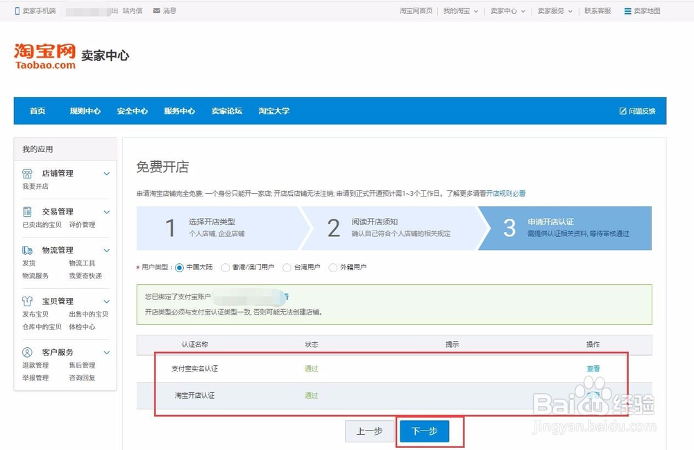Click 通过 status of 支付宝实名认证
Screen dimensions: 694x450
pyautogui.click(x=312, y=369)
